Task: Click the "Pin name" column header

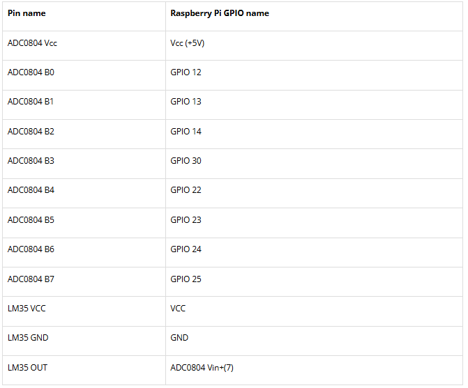Action: 27,13
